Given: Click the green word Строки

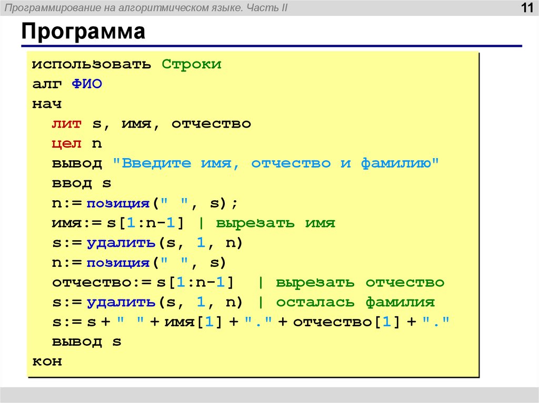Looking at the screenshot, I should [193, 63].
